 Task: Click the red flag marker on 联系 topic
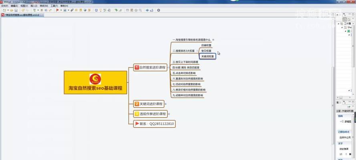tap(137, 124)
